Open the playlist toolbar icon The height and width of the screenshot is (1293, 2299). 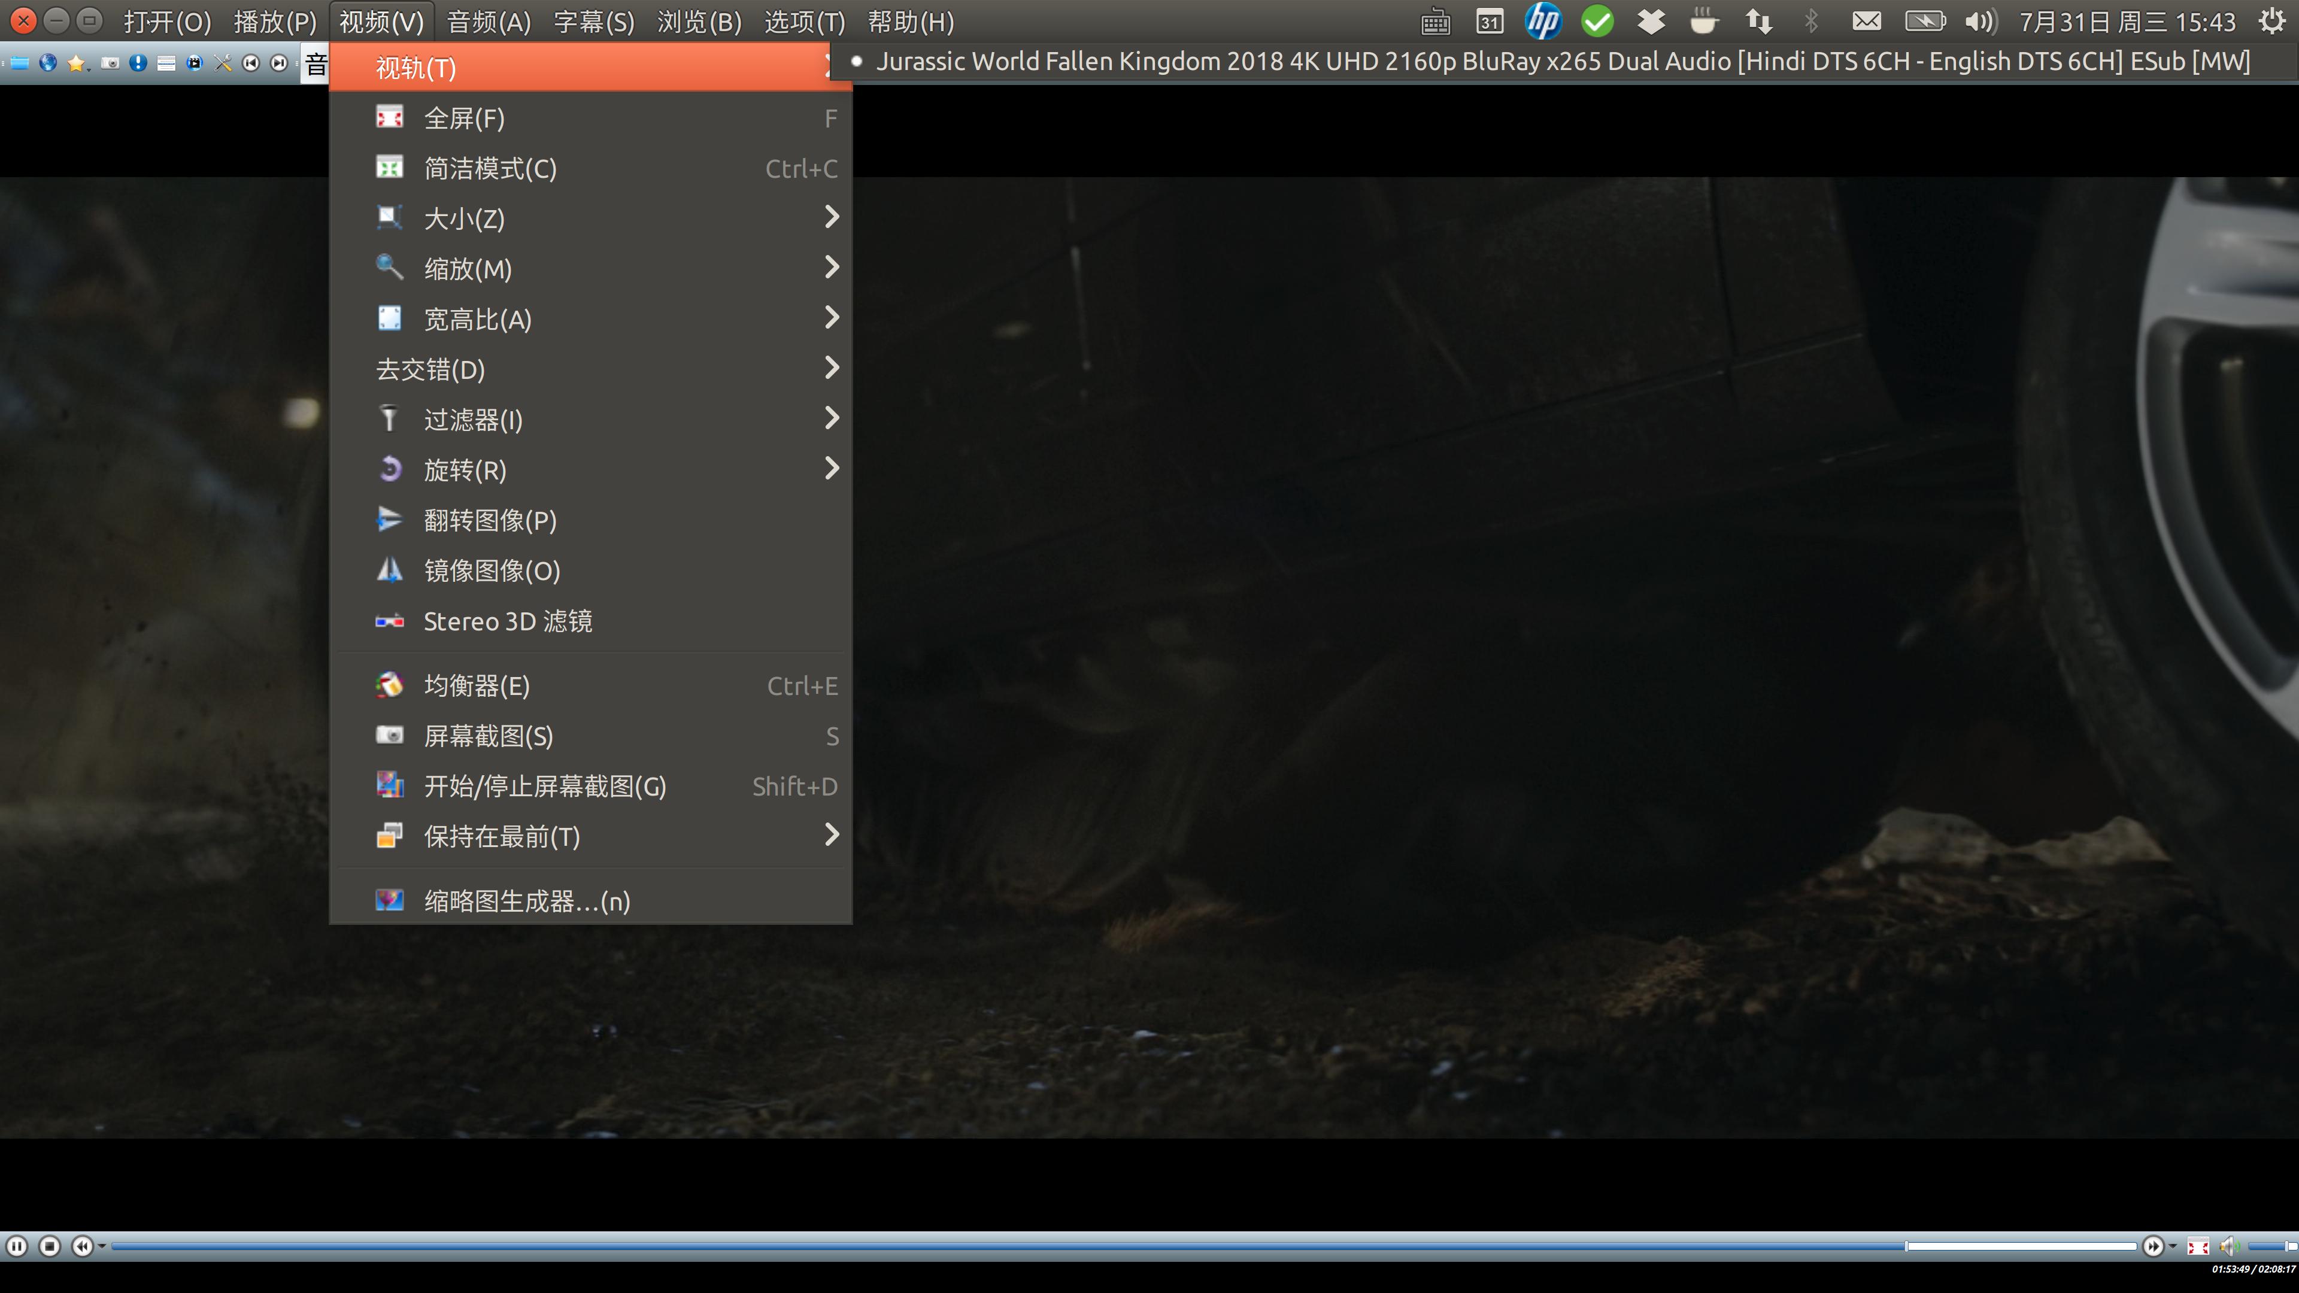tap(166, 63)
